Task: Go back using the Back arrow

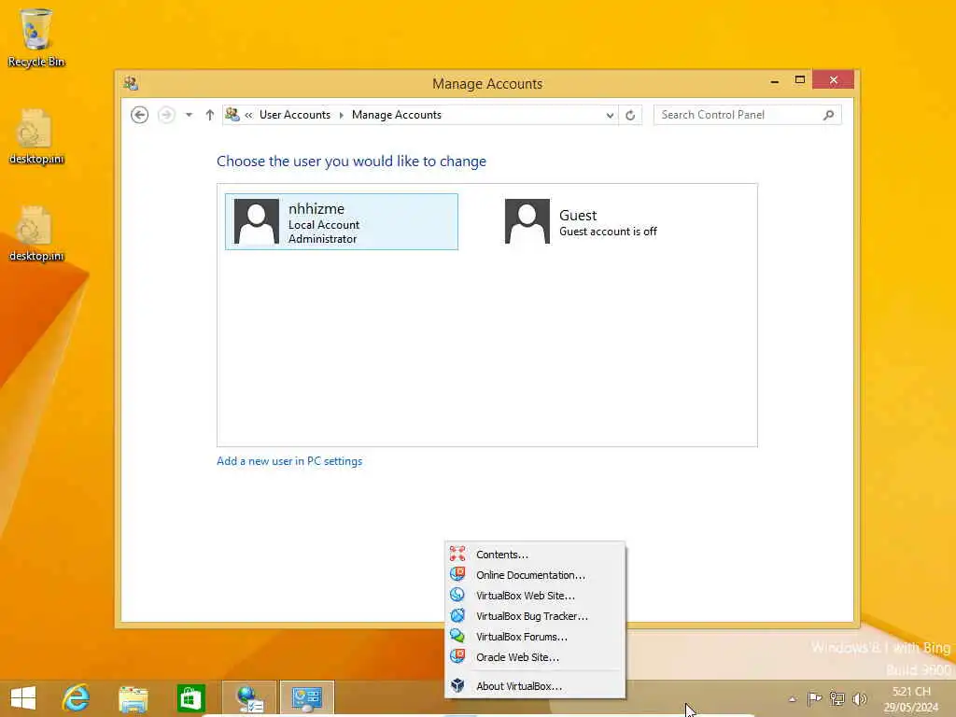Action: coord(140,115)
